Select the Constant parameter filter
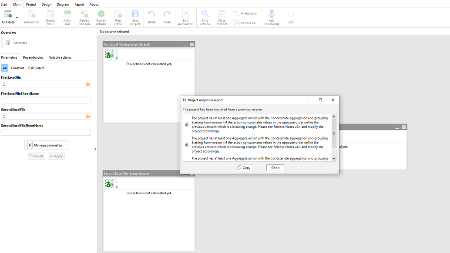 point(17,67)
